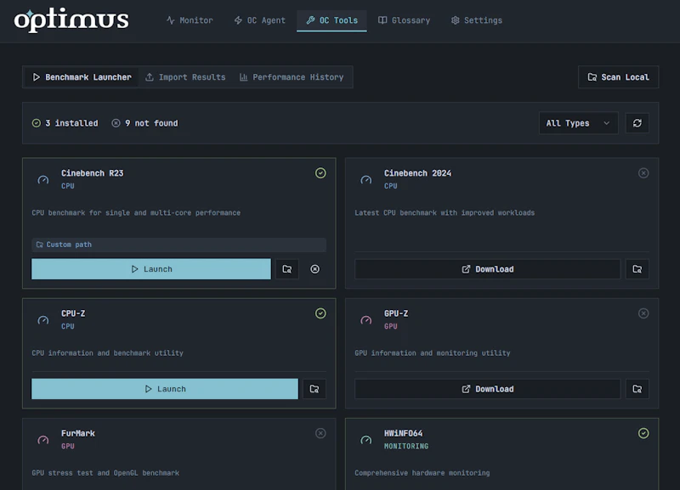Screen dimensions: 680x490
Task: Click Cinebench 2024 gauge icon
Action: click(366, 180)
